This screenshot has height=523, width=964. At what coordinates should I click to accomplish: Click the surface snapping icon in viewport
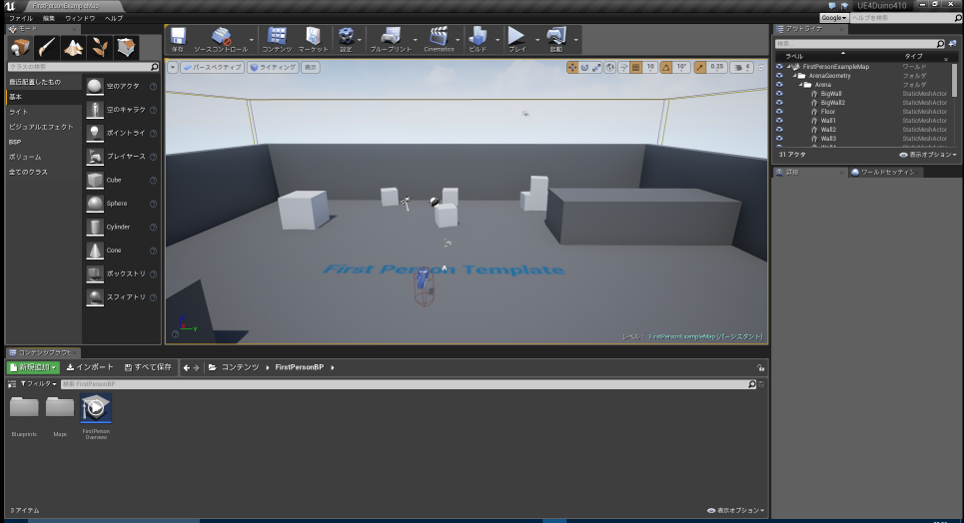[623, 68]
